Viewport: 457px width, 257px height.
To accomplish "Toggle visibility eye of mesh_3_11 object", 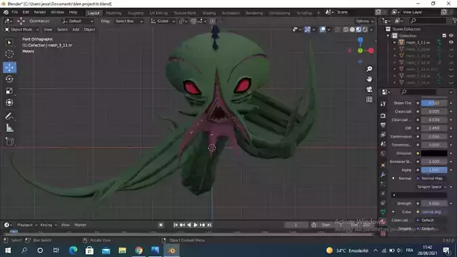I will [x=451, y=43].
